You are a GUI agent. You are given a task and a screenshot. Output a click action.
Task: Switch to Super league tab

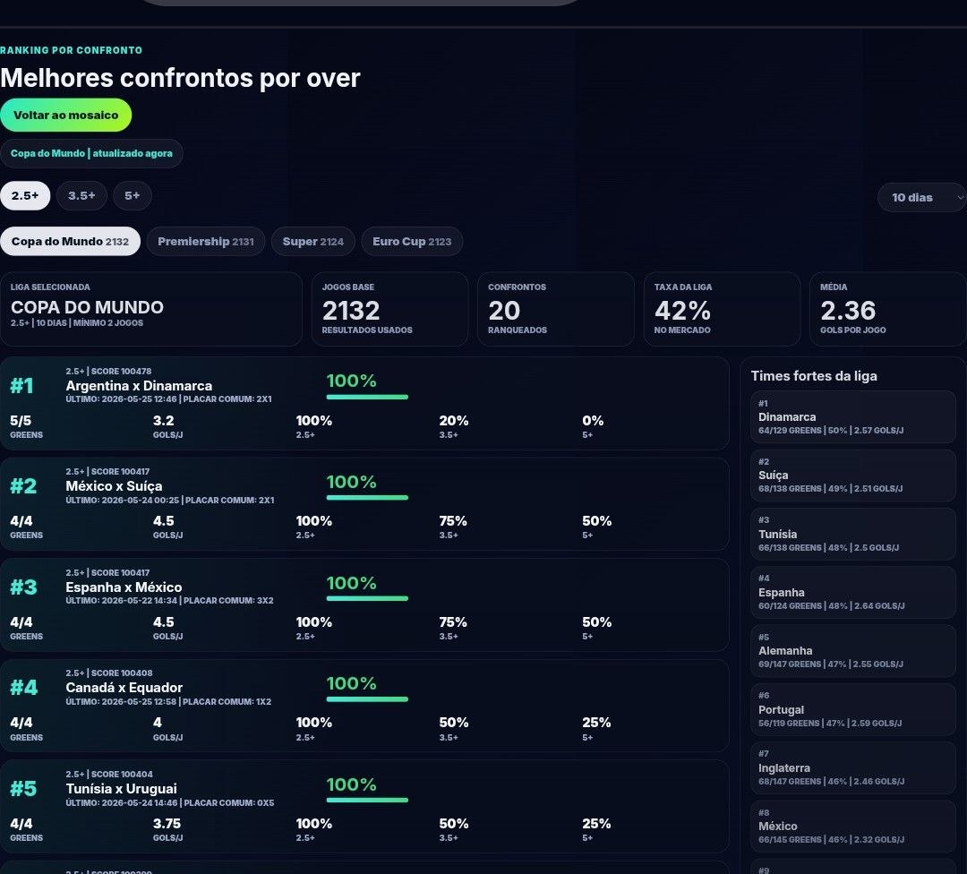(313, 241)
